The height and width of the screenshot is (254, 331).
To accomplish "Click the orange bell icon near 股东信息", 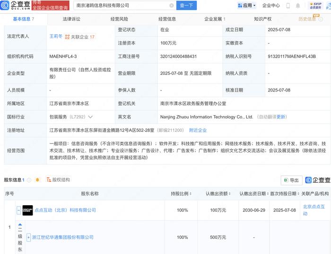I will click(x=37, y=180).
